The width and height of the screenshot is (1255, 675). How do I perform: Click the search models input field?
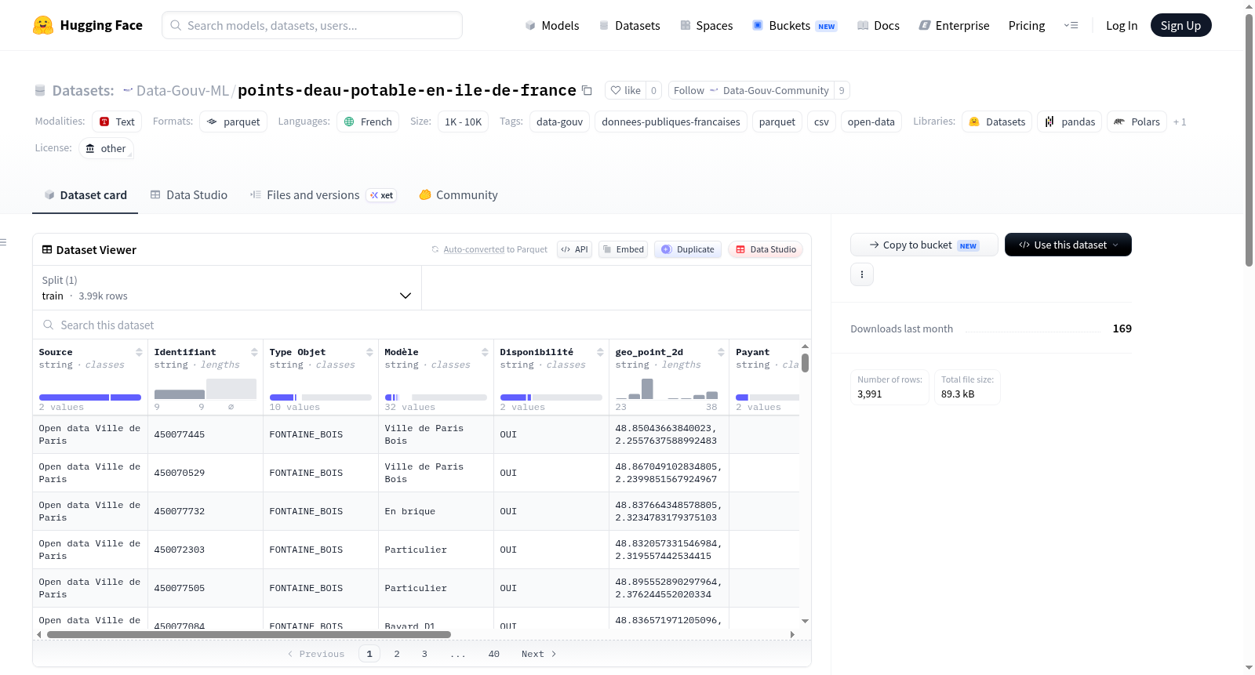pyautogui.click(x=312, y=25)
